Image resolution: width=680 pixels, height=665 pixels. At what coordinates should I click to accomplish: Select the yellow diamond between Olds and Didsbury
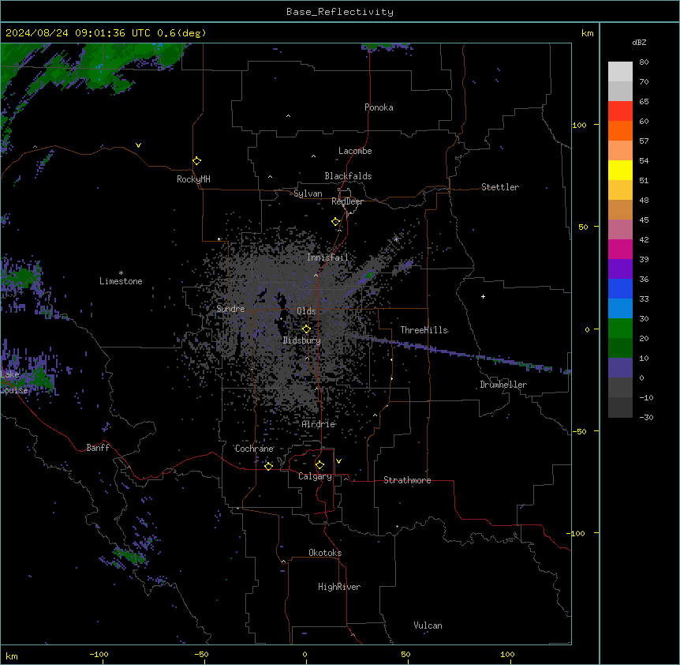tap(306, 329)
